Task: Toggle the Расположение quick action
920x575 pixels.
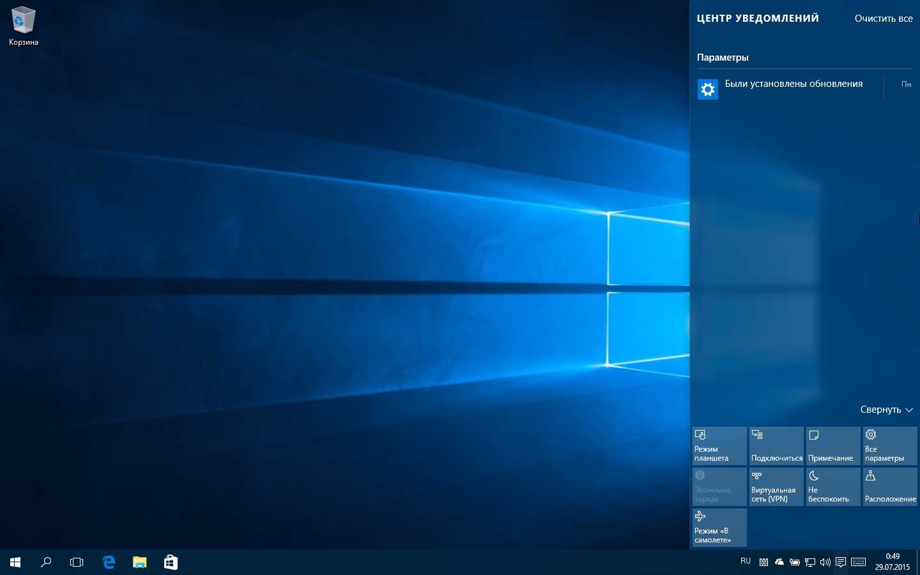Action: click(890, 487)
